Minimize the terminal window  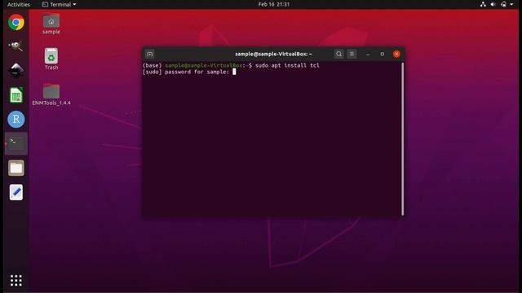click(368, 54)
